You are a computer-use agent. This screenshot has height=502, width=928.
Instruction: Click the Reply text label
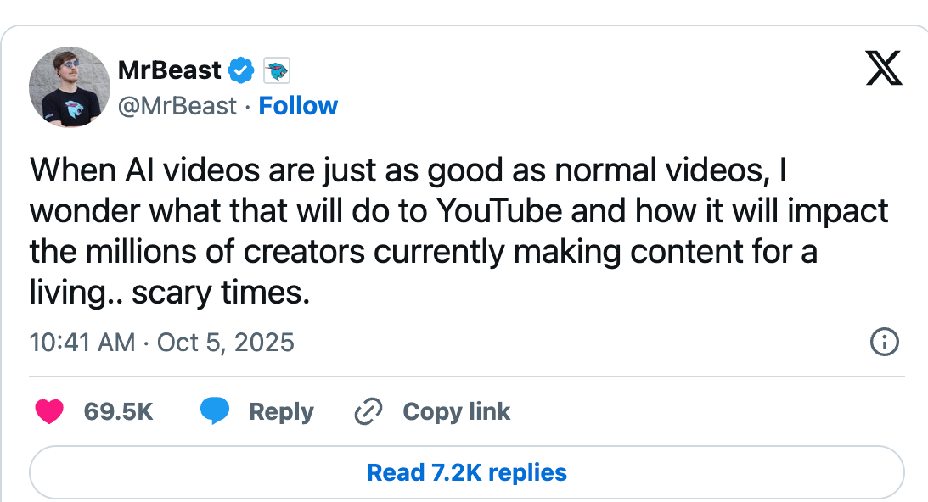click(x=281, y=412)
